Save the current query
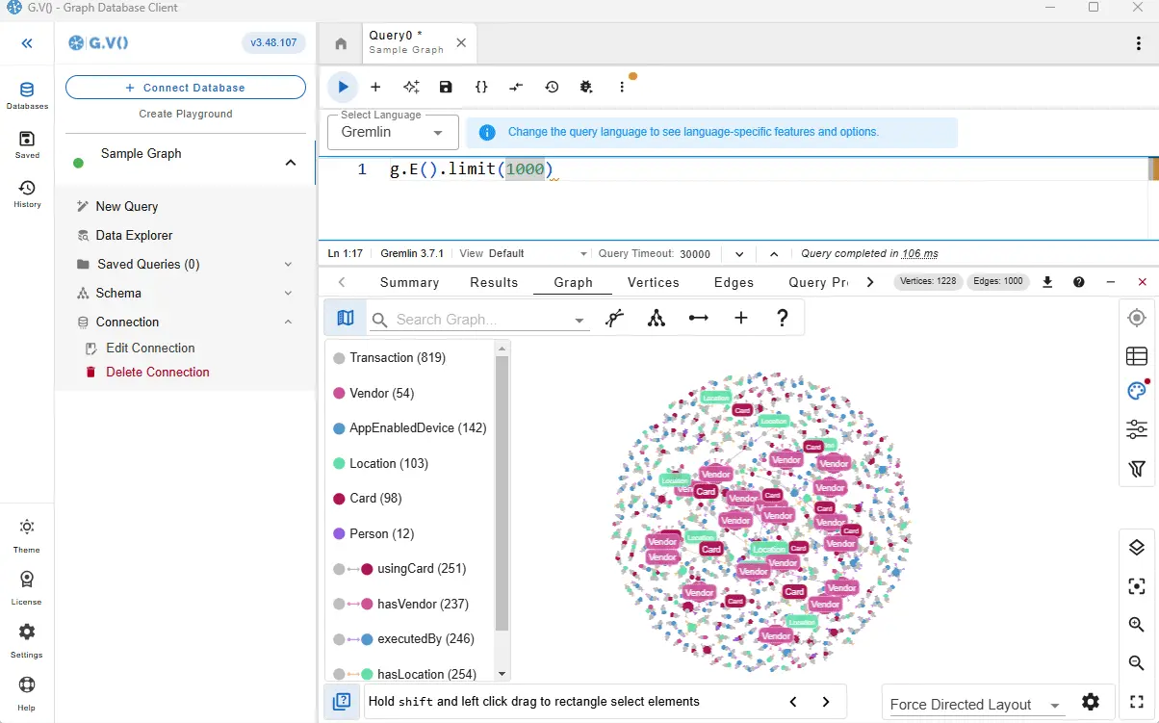 click(x=445, y=87)
